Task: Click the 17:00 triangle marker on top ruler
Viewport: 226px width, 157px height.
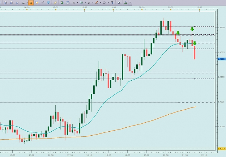Action: click(x=56, y=10)
